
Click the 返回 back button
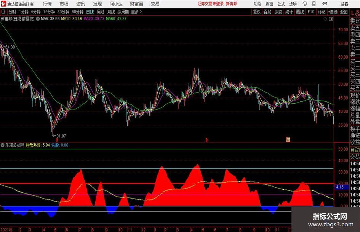pyautogui.click(x=344, y=12)
